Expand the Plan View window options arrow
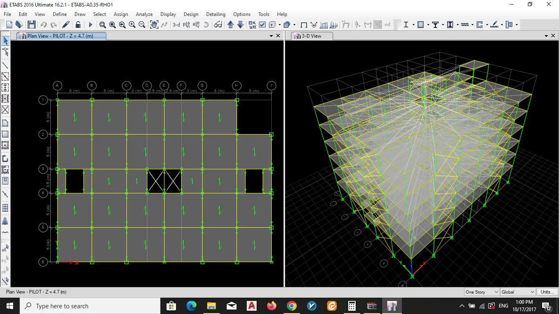559x314 pixels. (x=271, y=36)
